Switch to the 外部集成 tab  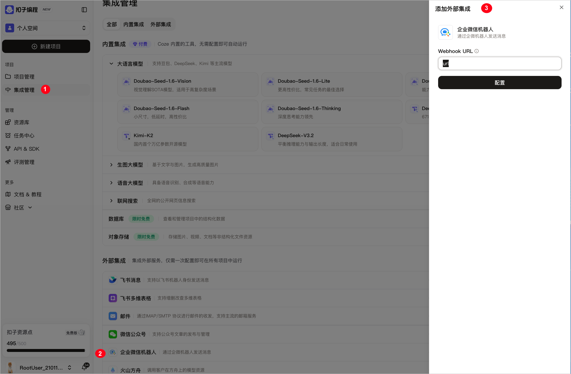161,24
